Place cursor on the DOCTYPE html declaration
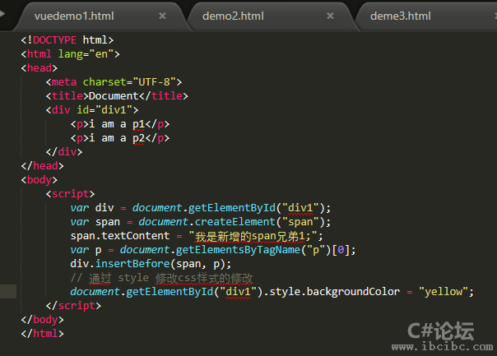497x356 pixels. pyautogui.click(x=67, y=39)
